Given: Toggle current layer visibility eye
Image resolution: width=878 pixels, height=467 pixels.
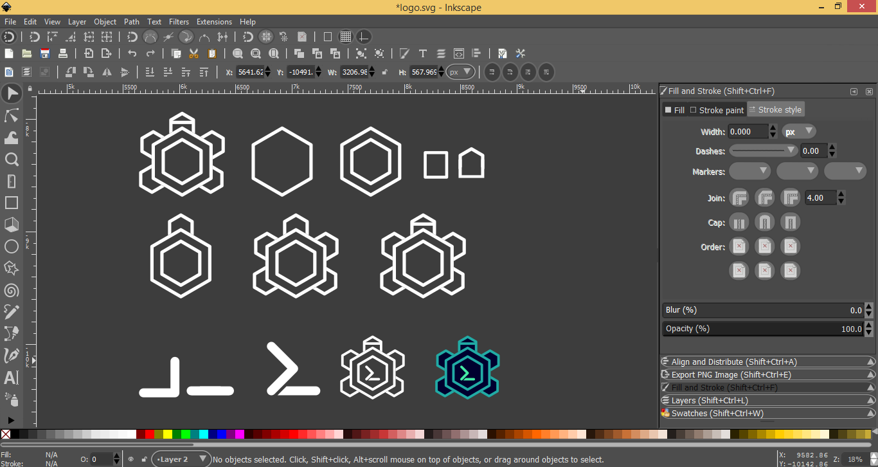Looking at the screenshot, I should point(131,459).
